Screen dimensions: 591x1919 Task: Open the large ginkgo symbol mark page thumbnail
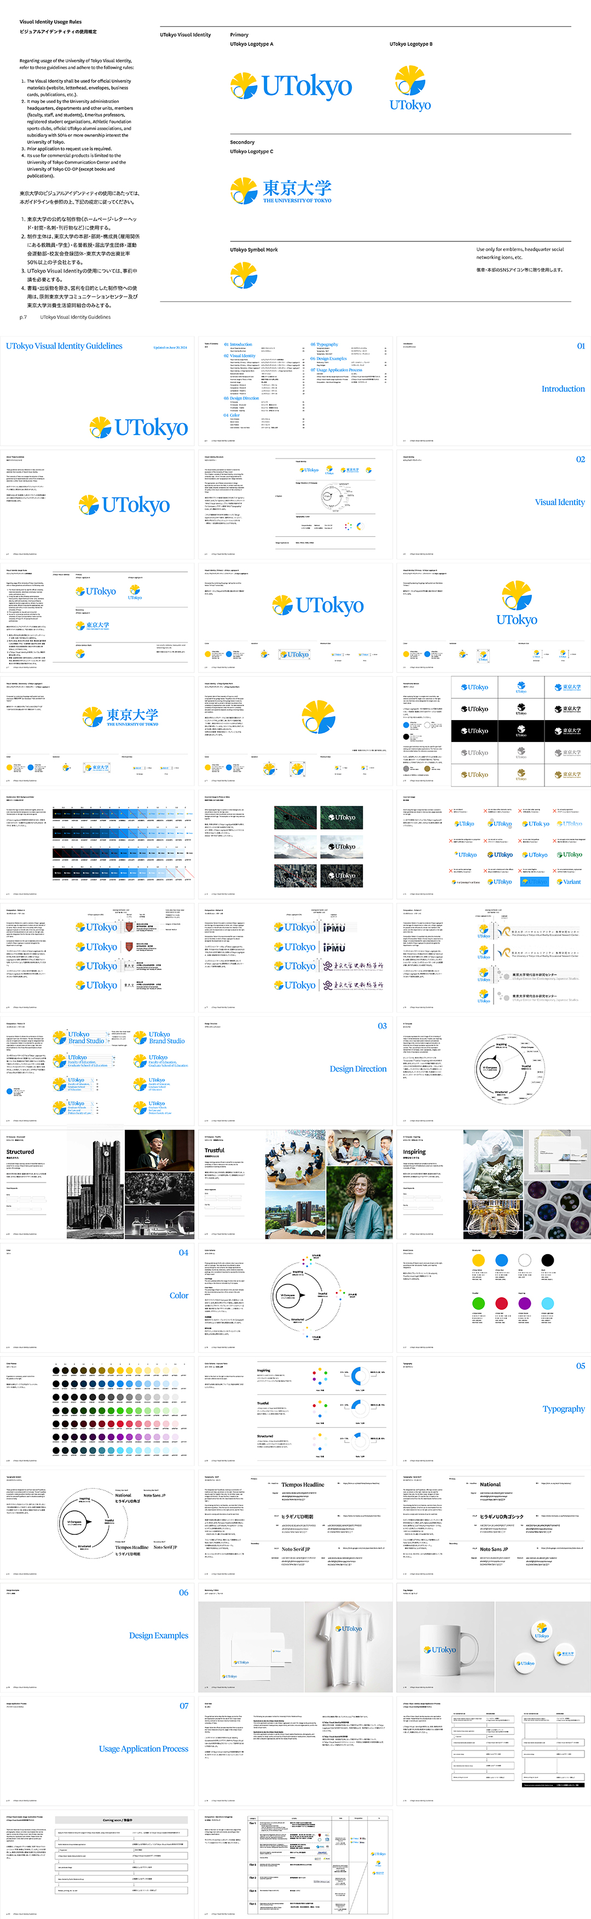click(x=296, y=732)
